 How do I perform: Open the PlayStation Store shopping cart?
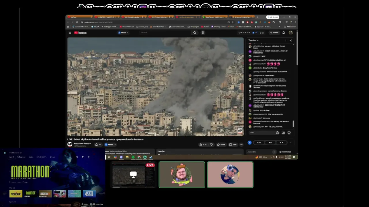click(89, 157)
